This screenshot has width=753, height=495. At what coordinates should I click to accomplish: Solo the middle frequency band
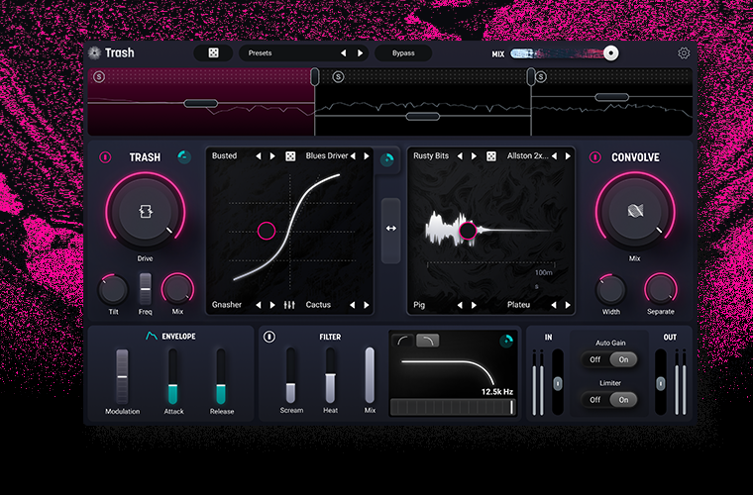point(338,77)
